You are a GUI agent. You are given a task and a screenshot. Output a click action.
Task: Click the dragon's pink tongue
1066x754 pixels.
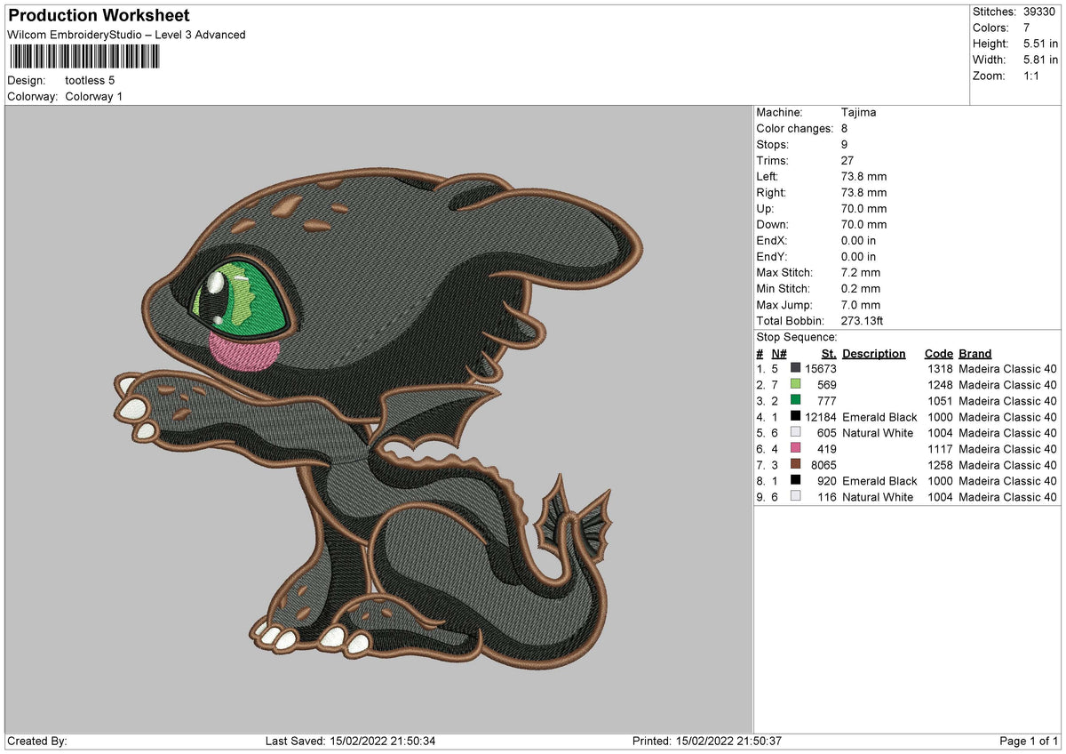point(244,353)
